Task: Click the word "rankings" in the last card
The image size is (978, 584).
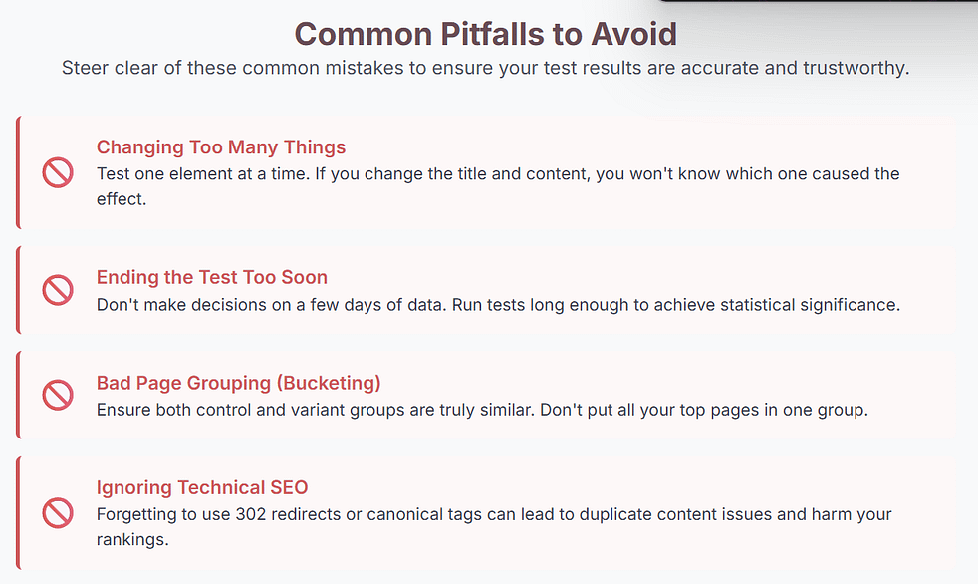Action: pos(132,539)
